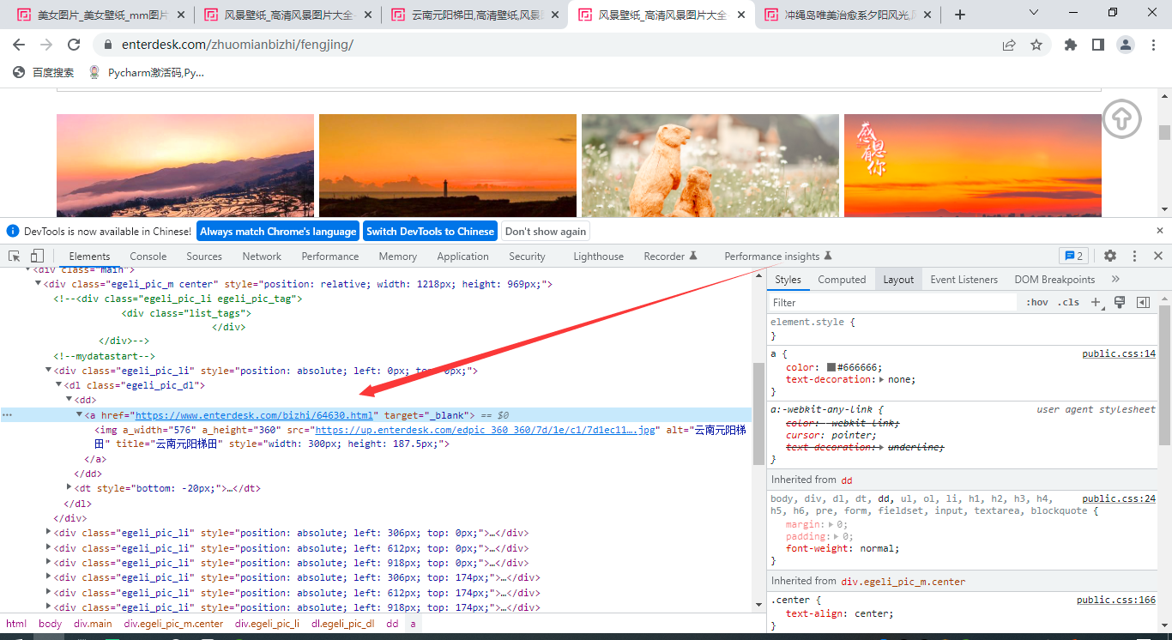Open the DevTools three-dot customize menu

1134,256
